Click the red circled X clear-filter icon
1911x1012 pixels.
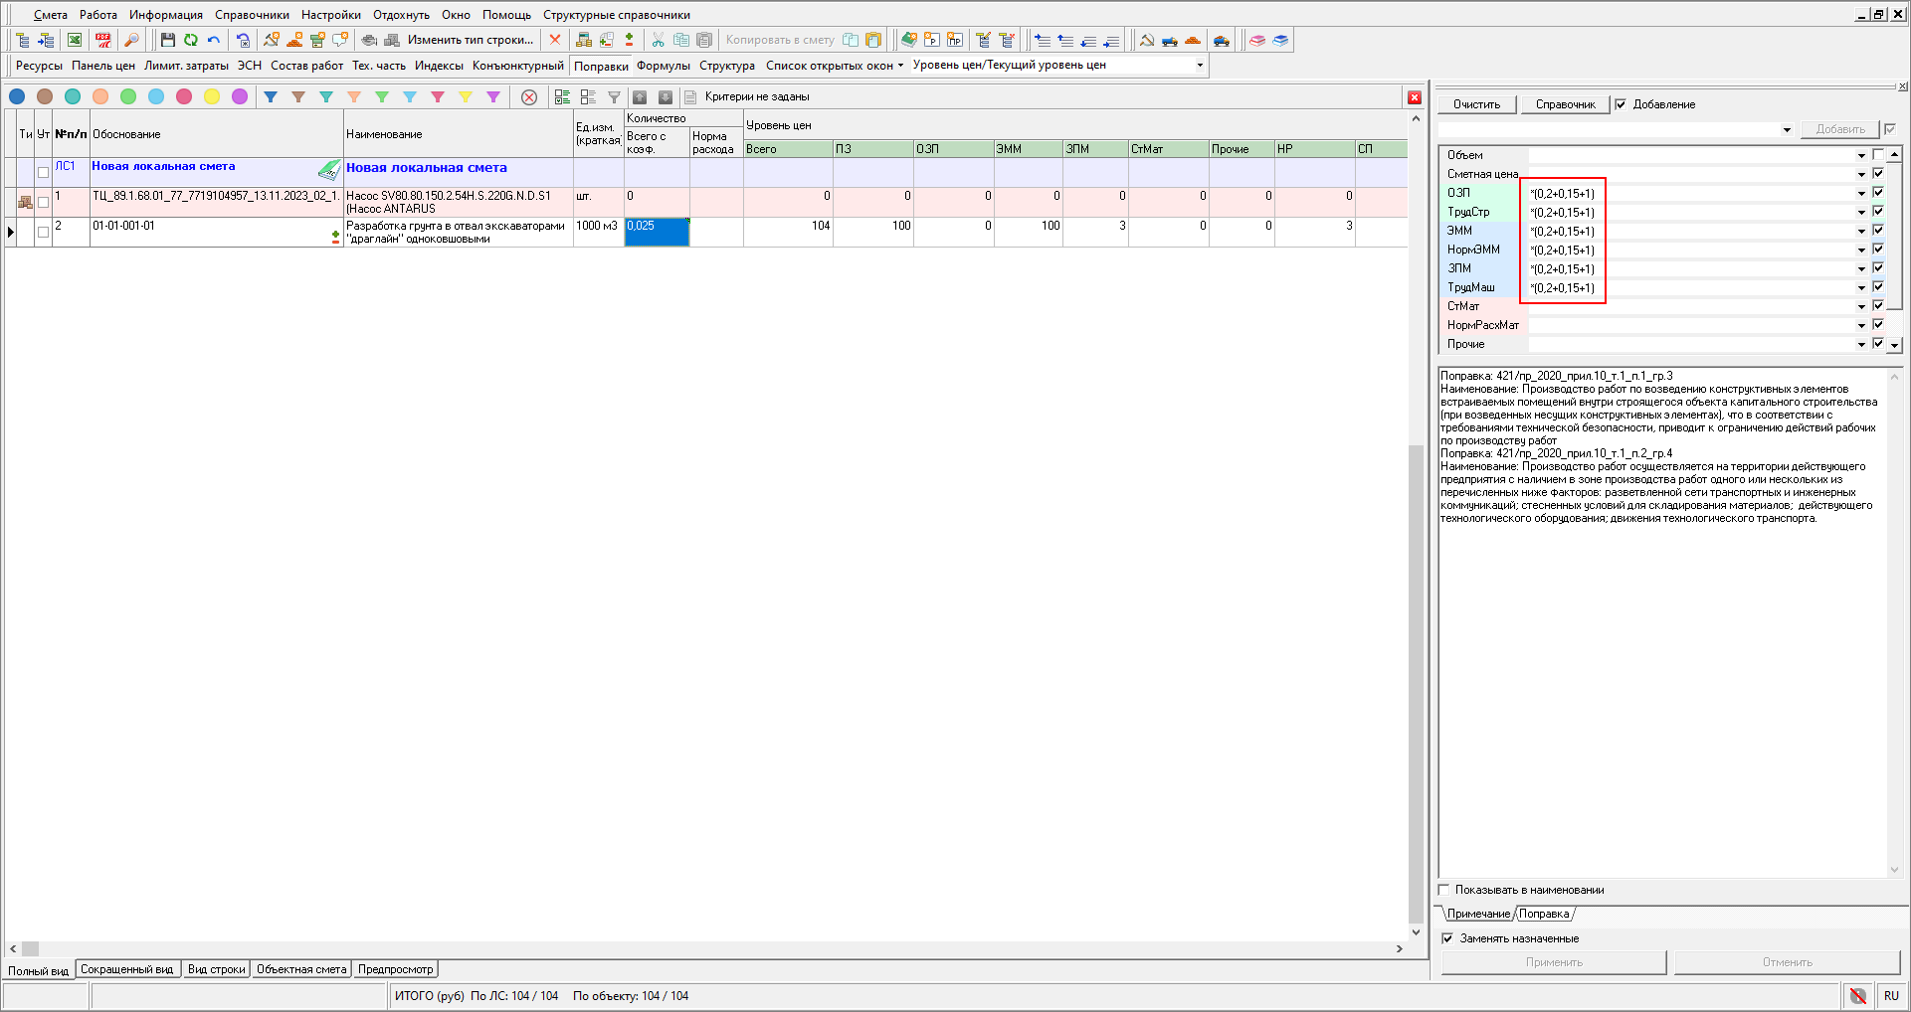click(529, 96)
